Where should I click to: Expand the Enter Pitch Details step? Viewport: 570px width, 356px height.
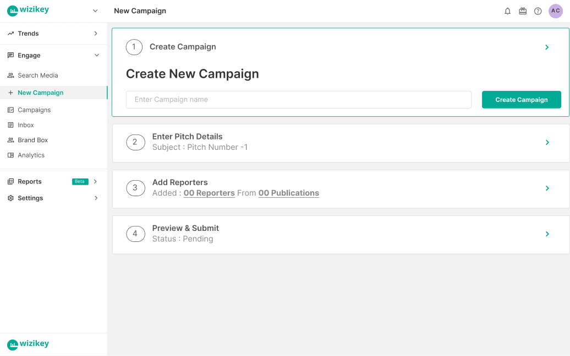547,143
